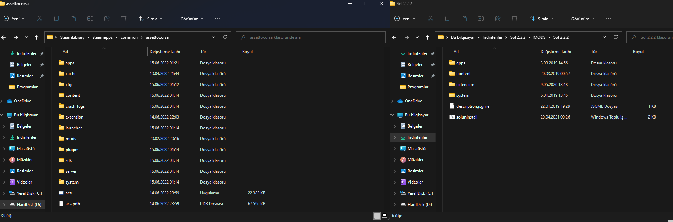
Task: Sort by Tür column in Sol 2.2.2 window
Action: [x=610, y=52]
